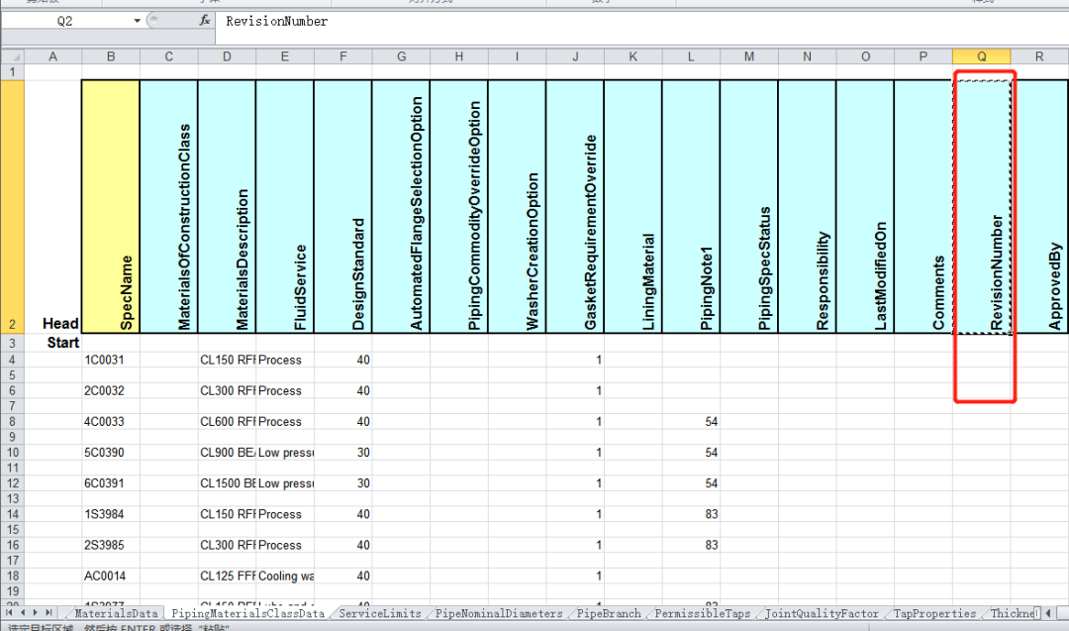Switch to JointQualityFactor sheet tab
Screen dimensions: 1069x631
pos(822,613)
